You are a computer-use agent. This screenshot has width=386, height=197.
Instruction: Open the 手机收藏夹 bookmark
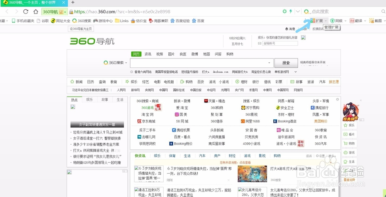pos(23,21)
